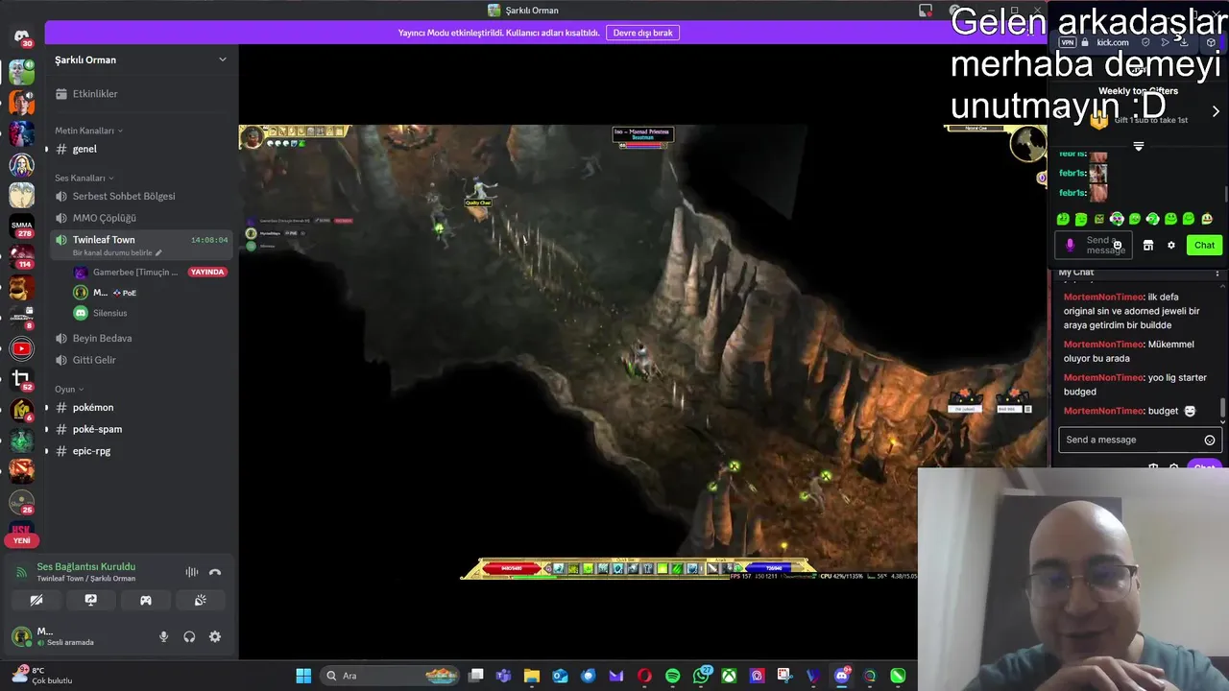Open the weather widget 8°C

pyautogui.click(x=40, y=676)
